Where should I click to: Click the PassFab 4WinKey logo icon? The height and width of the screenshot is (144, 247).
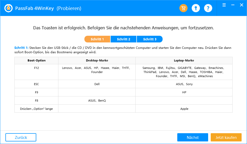pos(9,8)
